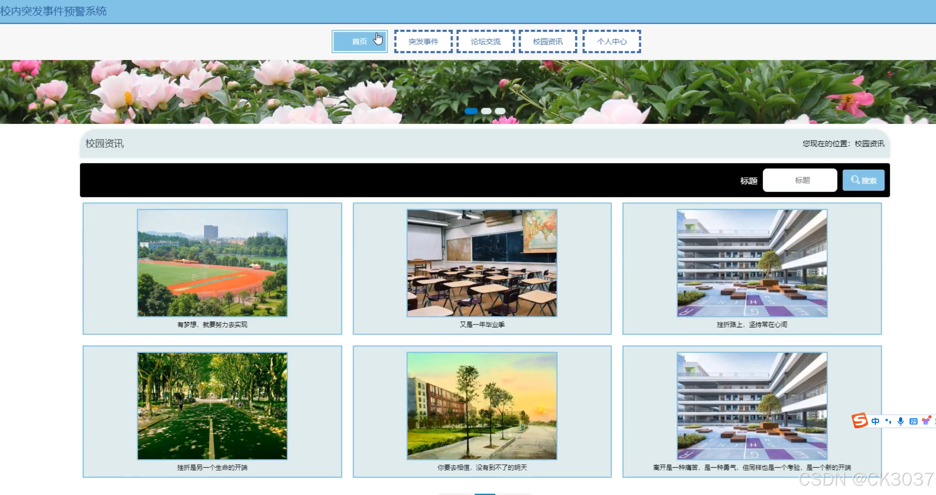Toggle Chinese/English mode 中 icon
The width and height of the screenshot is (936, 495).
pos(875,421)
